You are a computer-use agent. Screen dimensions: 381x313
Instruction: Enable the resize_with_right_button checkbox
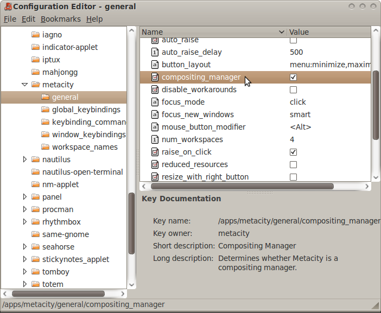coord(293,177)
